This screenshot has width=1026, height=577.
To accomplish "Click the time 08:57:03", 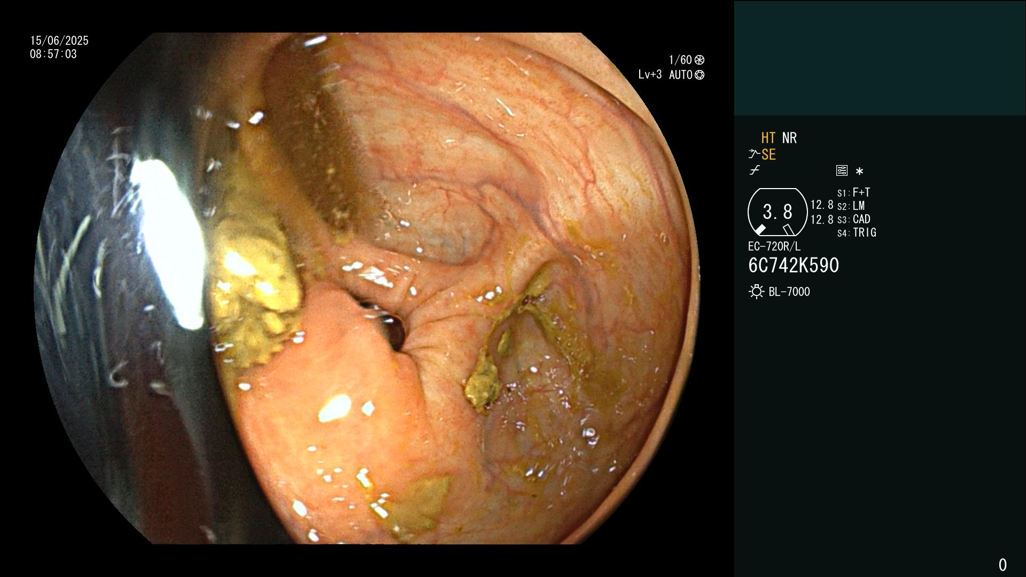I will 53,54.
